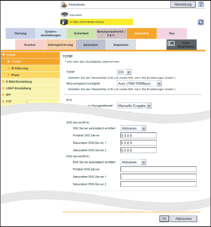The height and width of the screenshot is (227, 211).
Task: Click the IPv6 Sekundärer DNS-Server 1 field
Action: click(158, 177)
